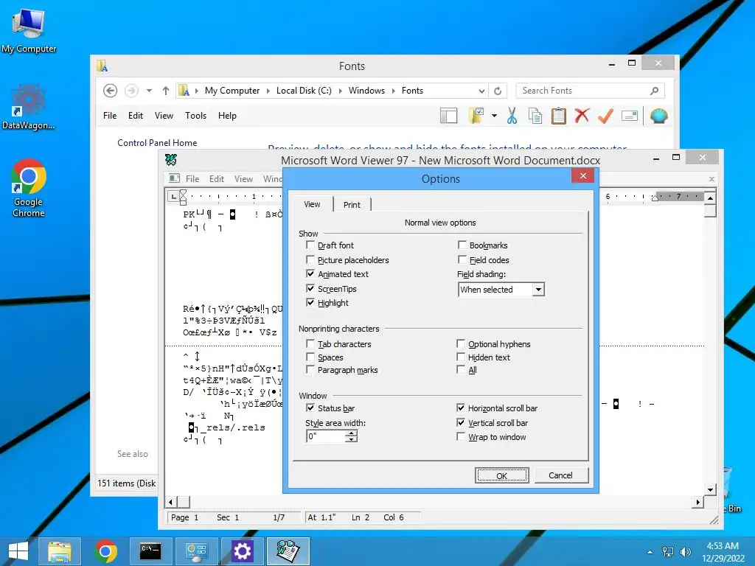Click the volume speaker tray icon
The image size is (755, 566).
click(685, 551)
